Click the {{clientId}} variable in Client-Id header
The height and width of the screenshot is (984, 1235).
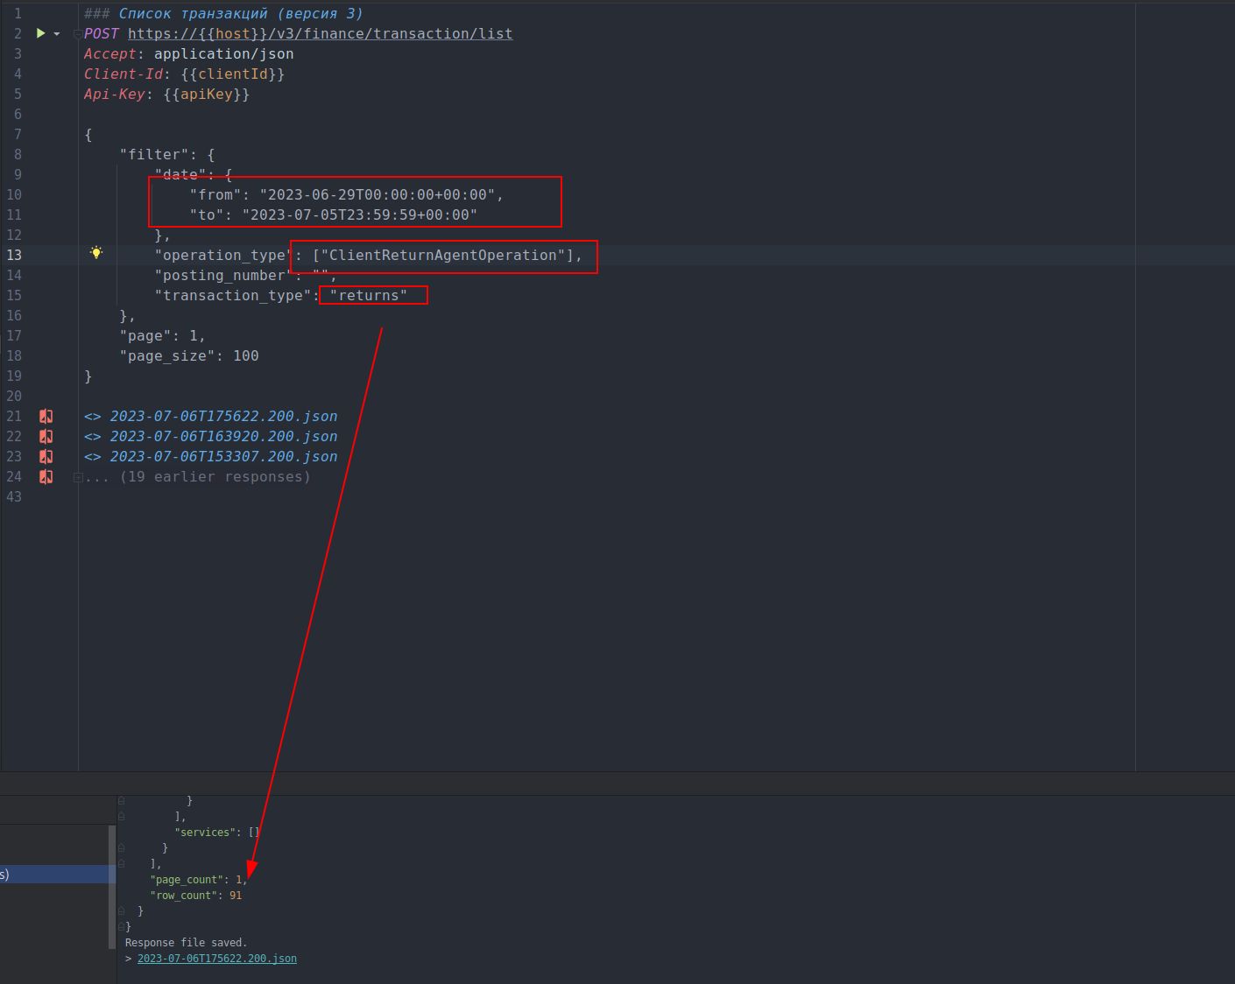pyautogui.click(x=233, y=74)
